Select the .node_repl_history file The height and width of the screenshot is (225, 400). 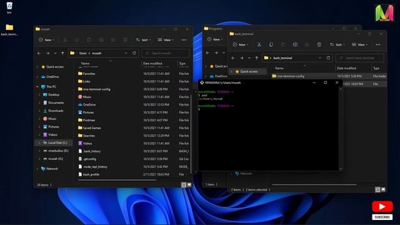pos(95,167)
